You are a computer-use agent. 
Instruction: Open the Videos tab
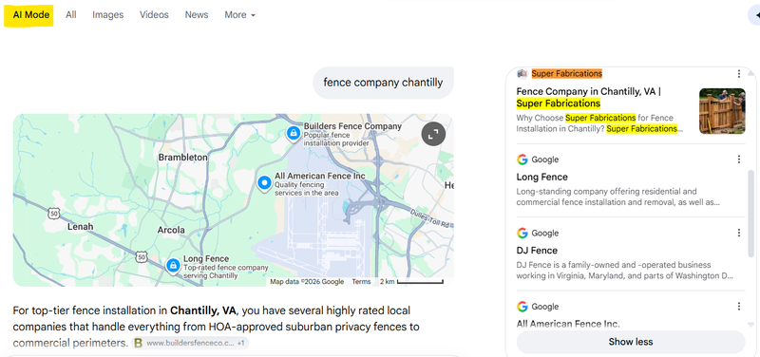point(154,15)
